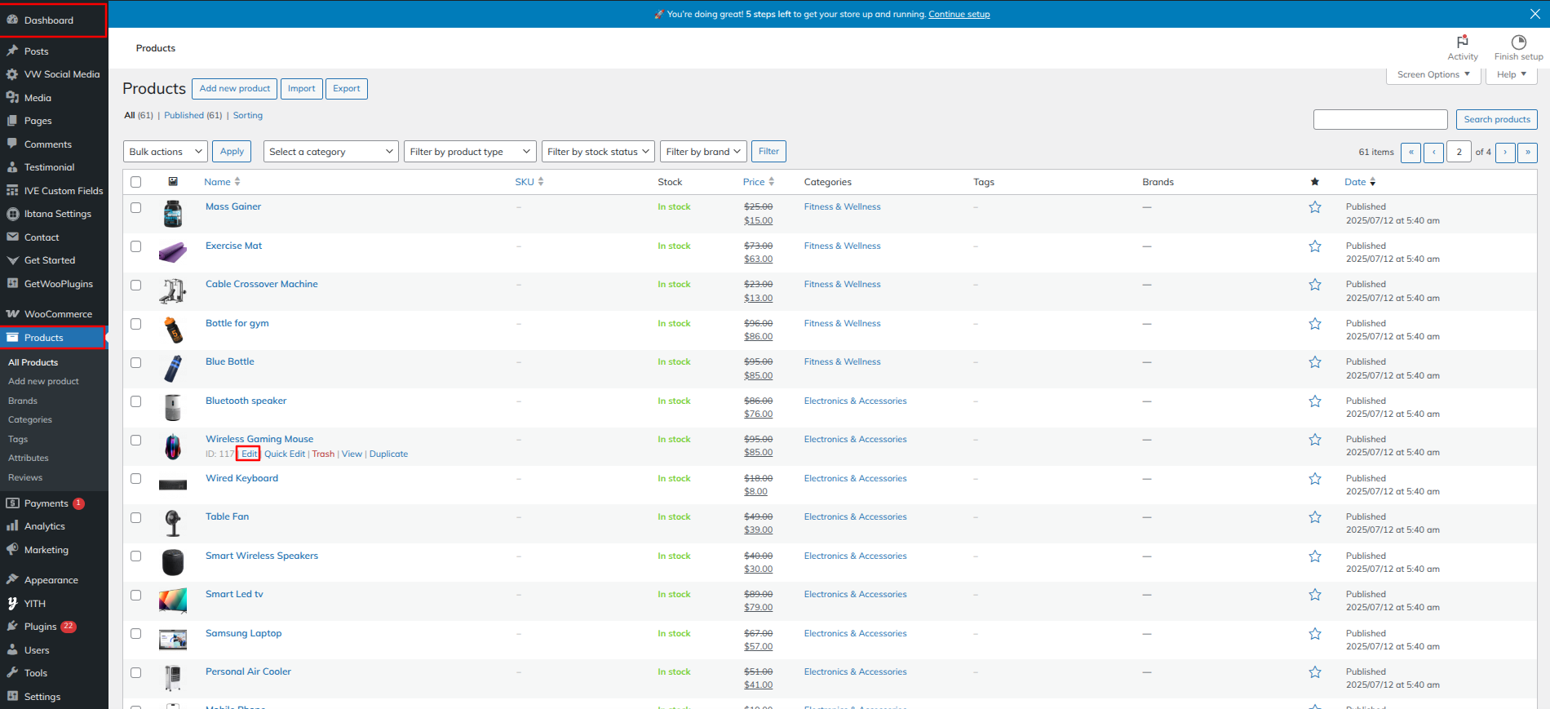1550x709 pixels.
Task: Edit the Wireless Gaming Mouse product
Action: [249, 454]
